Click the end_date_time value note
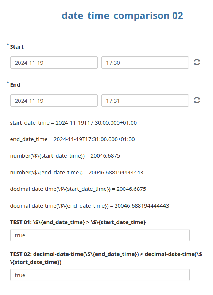 [73, 139]
